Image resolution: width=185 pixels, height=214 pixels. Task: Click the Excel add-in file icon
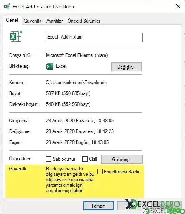coord(16,36)
